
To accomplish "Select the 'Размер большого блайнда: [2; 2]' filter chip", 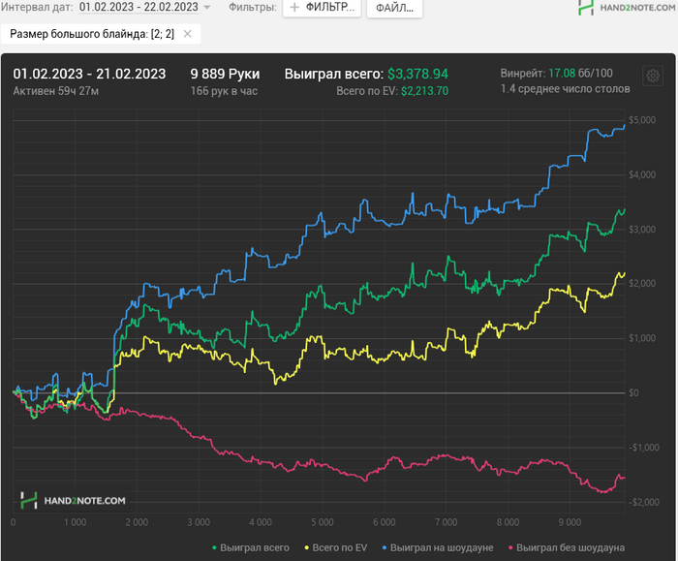I will tap(93, 34).
